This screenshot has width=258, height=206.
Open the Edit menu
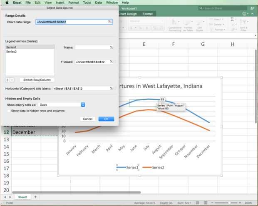[37, 2]
